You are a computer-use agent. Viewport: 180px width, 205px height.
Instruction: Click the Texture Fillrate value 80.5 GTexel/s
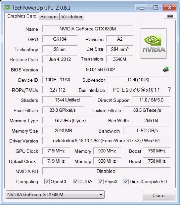tap(147, 110)
